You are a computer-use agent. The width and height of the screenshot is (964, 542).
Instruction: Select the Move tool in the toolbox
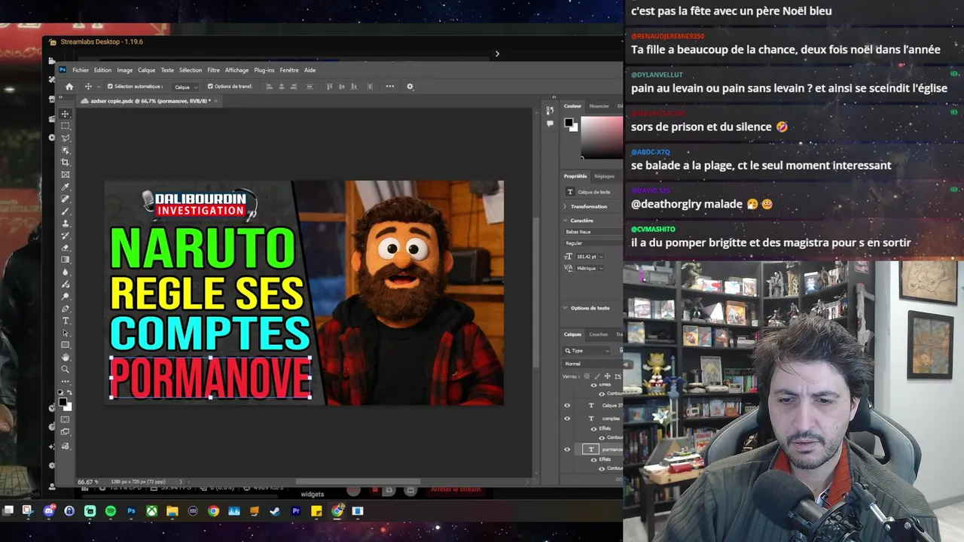pos(66,114)
